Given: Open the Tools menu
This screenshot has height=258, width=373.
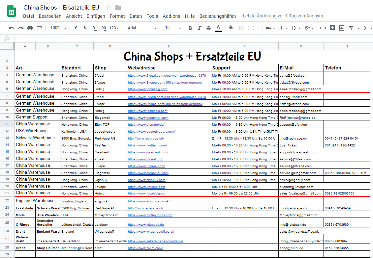Looking at the screenshot, I should [152, 16].
